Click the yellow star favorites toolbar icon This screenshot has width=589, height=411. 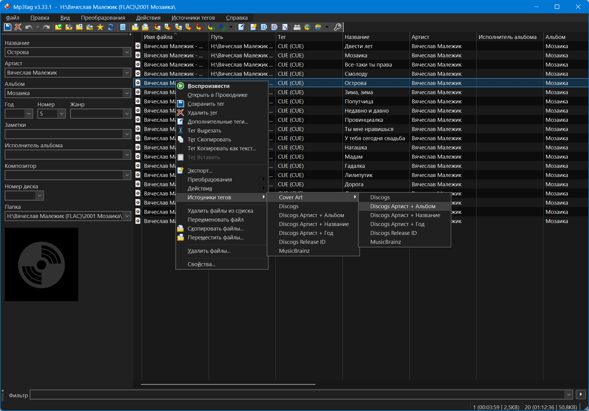100,27
